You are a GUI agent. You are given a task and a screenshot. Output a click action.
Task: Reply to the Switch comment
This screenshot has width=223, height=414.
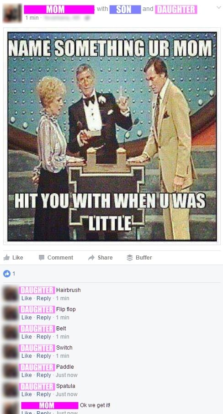tap(44, 356)
